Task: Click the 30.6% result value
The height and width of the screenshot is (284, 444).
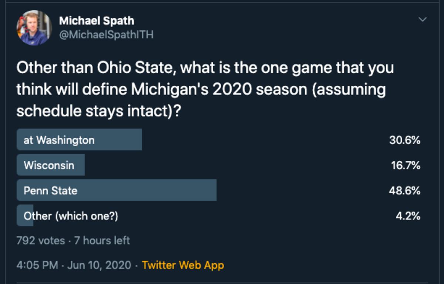Action: click(405, 140)
